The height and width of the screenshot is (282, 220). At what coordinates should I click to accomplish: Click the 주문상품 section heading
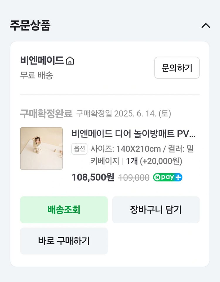pyautogui.click(x=30, y=26)
